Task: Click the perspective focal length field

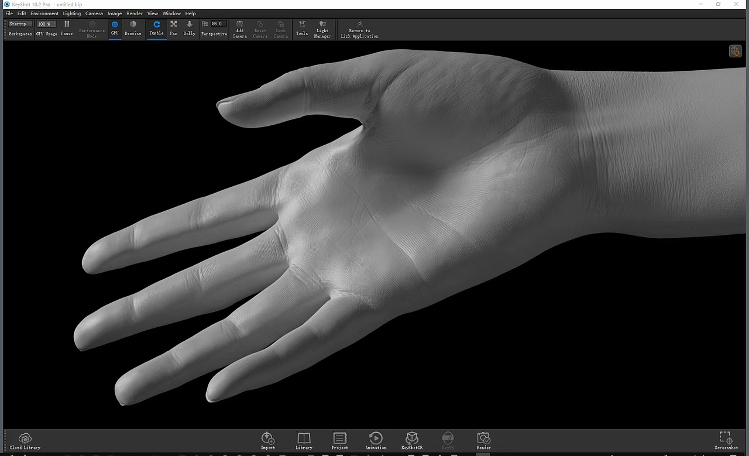Action: point(218,24)
